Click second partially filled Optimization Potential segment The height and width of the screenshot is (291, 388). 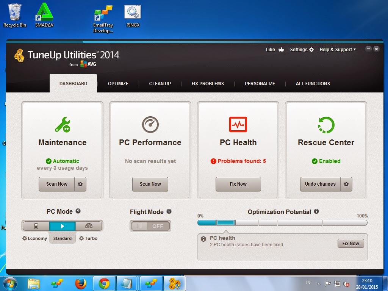[226, 223]
